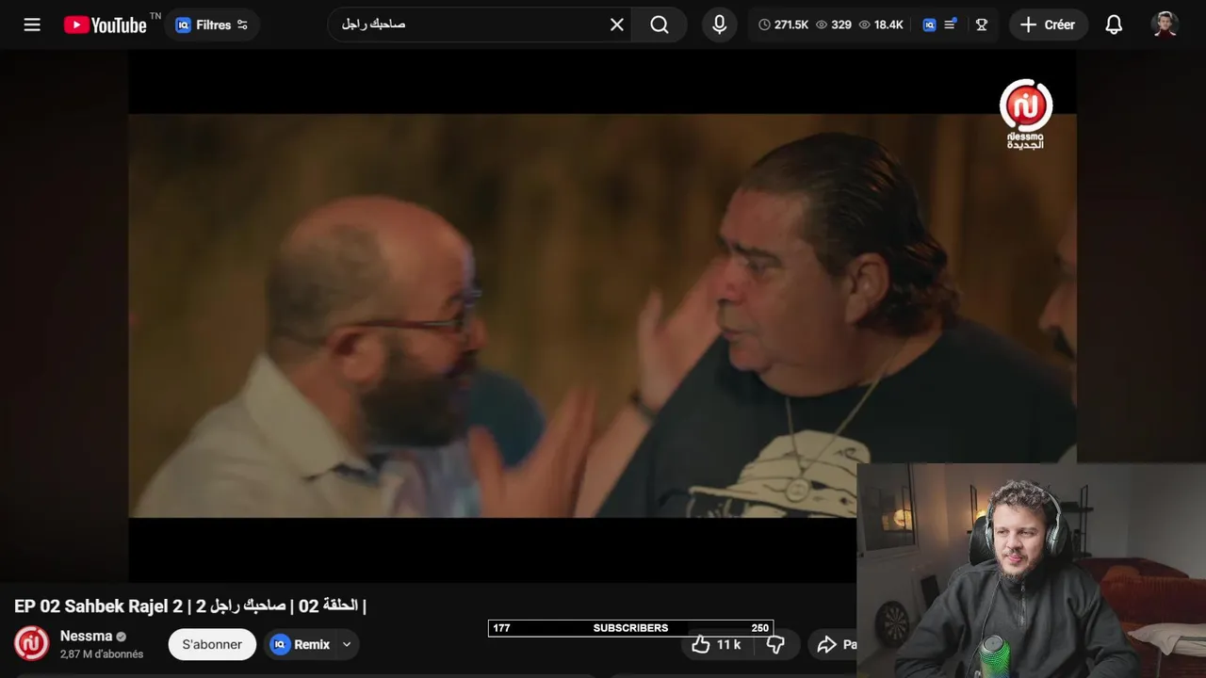
Task: Clear the search query with X
Action: point(617,24)
